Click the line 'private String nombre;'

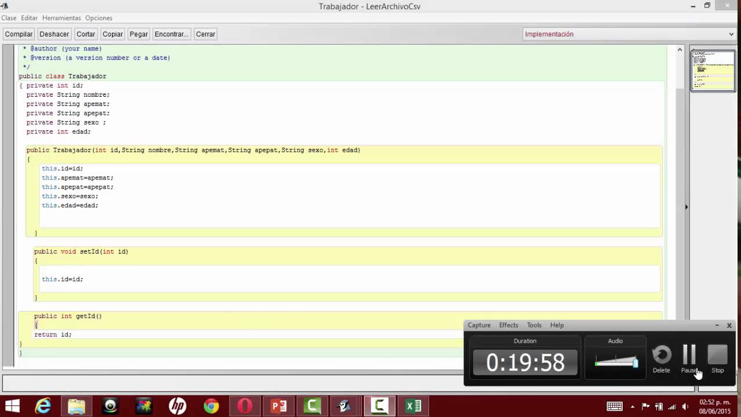tap(68, 94)
